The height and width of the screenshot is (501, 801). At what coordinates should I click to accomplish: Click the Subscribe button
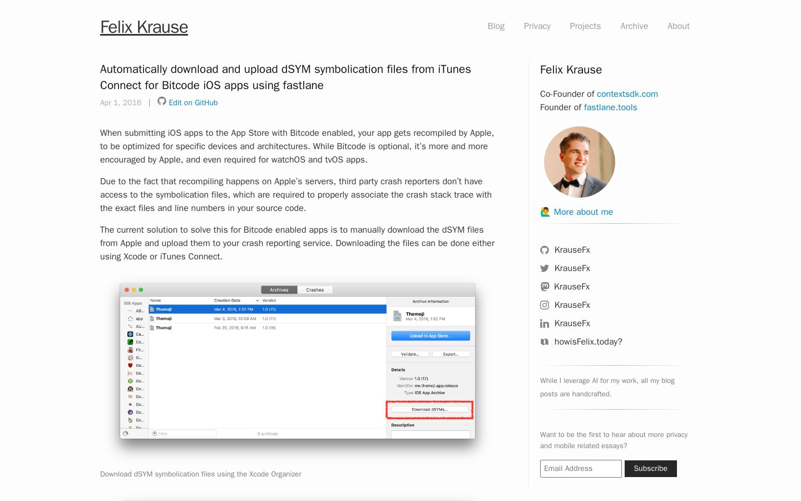click(651, 469)
